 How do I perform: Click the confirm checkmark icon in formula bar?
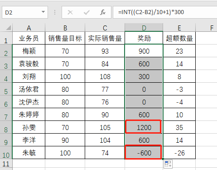[87, 12]
